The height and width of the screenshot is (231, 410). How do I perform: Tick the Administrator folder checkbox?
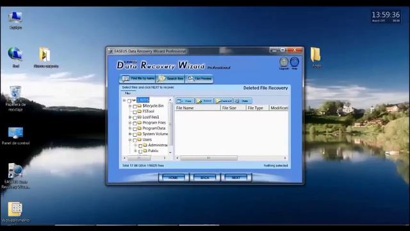(140, 146)
